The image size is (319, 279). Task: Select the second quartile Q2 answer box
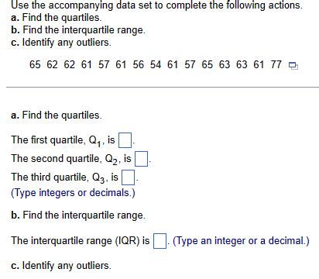141,159
